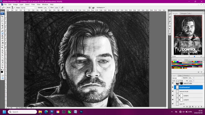Select the Move tool
This screenshot has width=205, height=115.
(x=2, y=16)
